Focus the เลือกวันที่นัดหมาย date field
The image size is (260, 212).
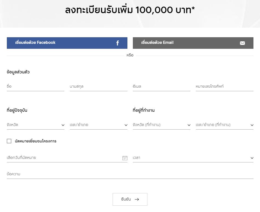tap(63, 158)
